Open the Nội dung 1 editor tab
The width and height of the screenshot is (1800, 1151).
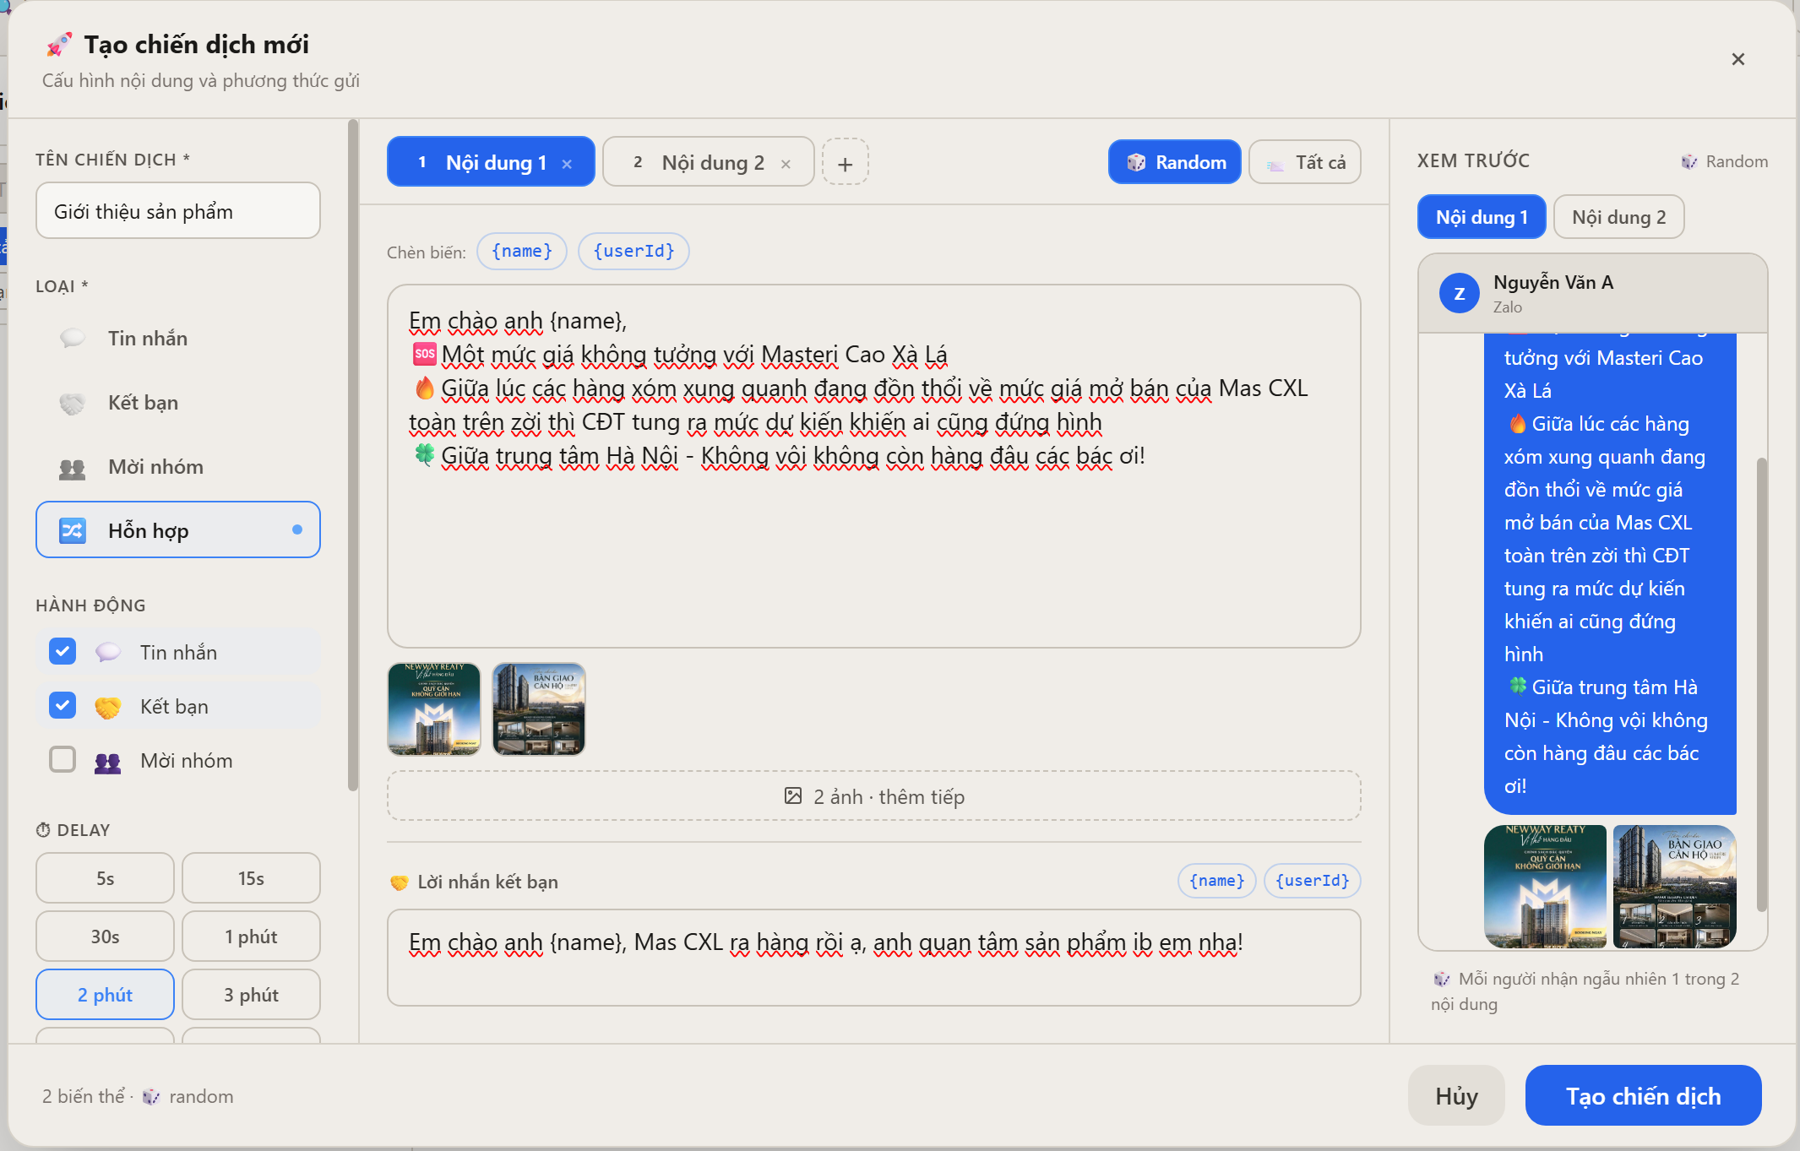491,162
